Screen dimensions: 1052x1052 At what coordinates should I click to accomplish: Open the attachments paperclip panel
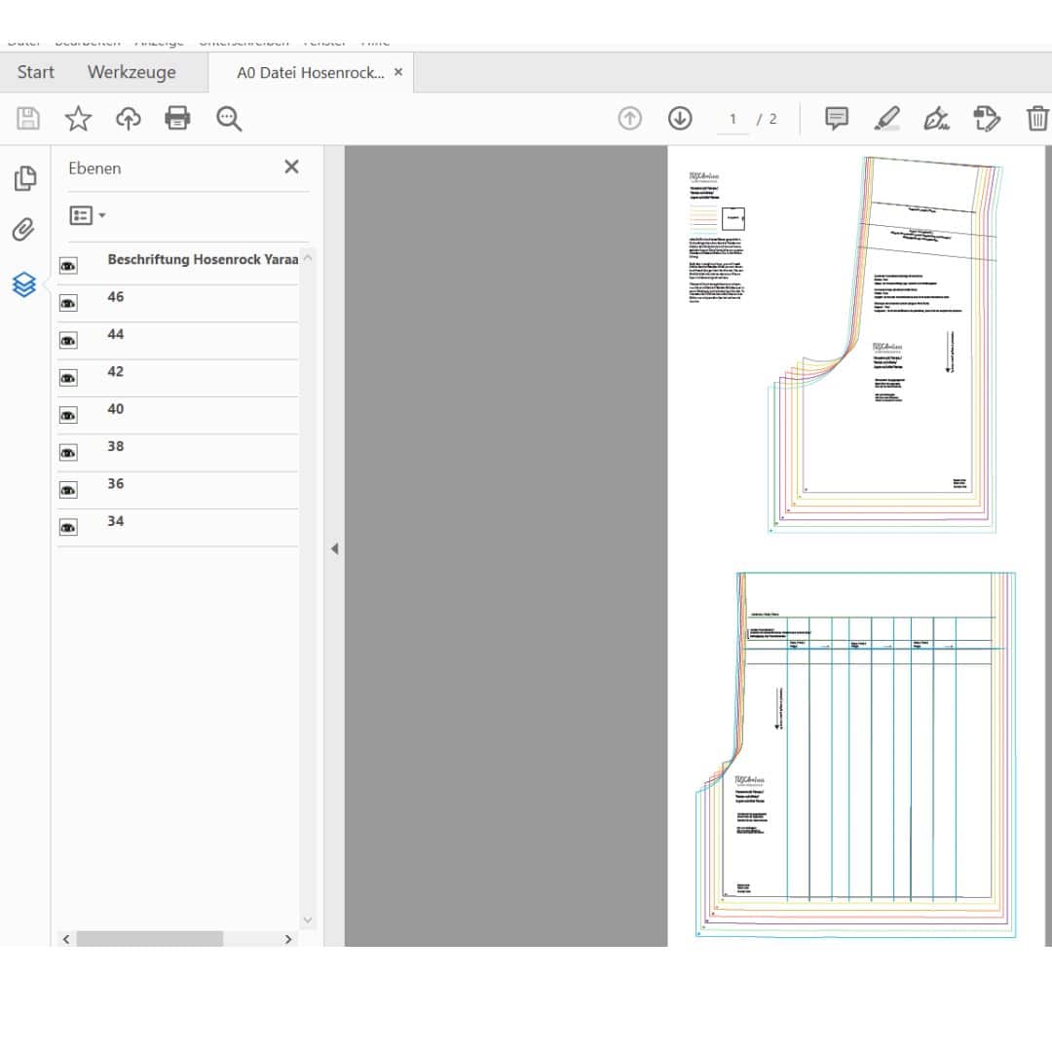24,230
